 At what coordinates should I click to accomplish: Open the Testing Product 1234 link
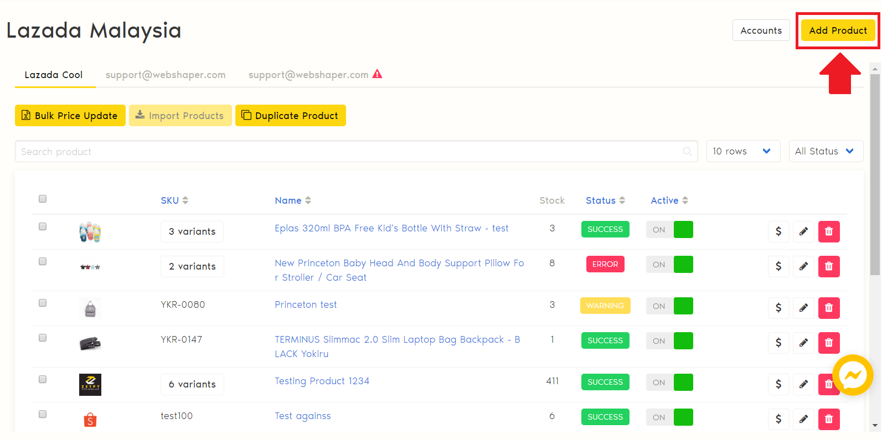tap(322, 381)
